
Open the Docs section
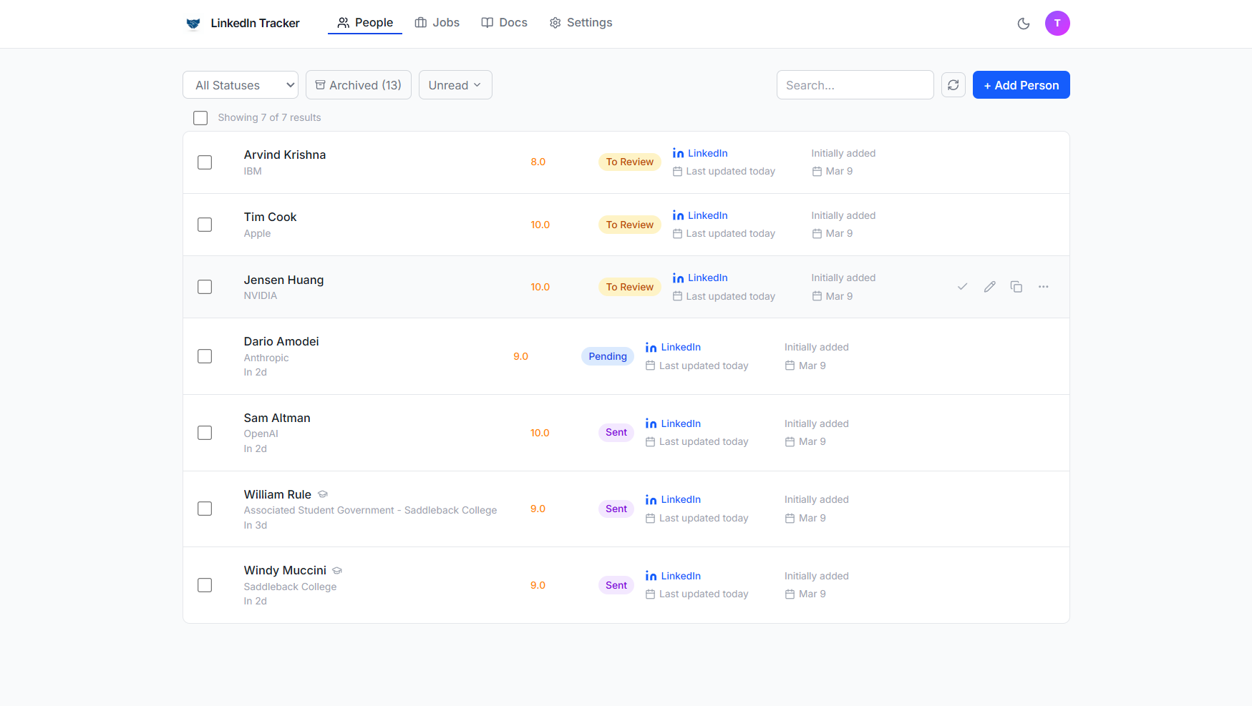[x=504, y=22]
